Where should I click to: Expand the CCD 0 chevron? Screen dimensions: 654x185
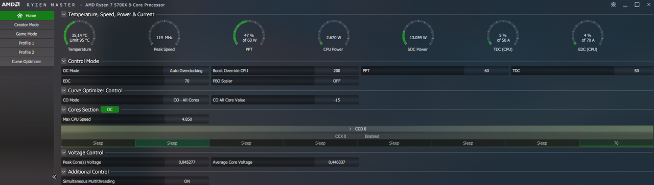point(351,129)
